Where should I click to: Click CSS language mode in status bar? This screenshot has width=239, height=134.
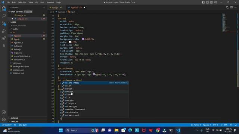coord(226,125)
